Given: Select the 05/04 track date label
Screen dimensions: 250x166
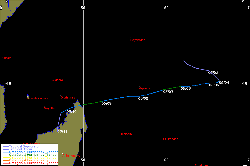Looking at the screenshot, I should click(x=224, y=83).
